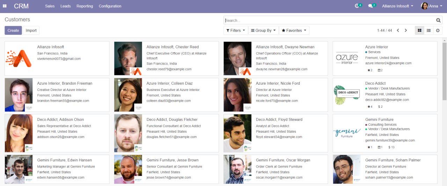Click 'Azure Interior, Colleen Diaz' card title
Screen dimensions: 447x186
pos(170,83)
